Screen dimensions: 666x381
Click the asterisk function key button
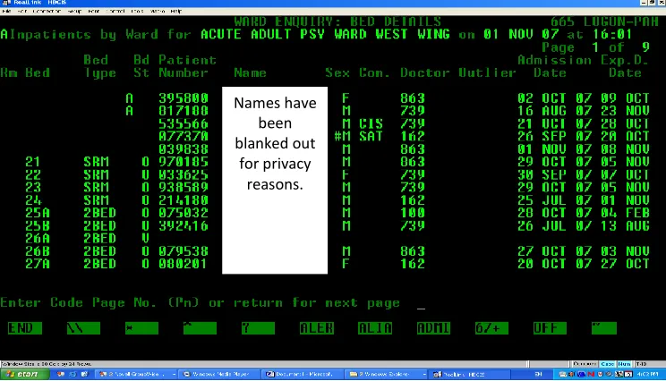pos(141,328)
